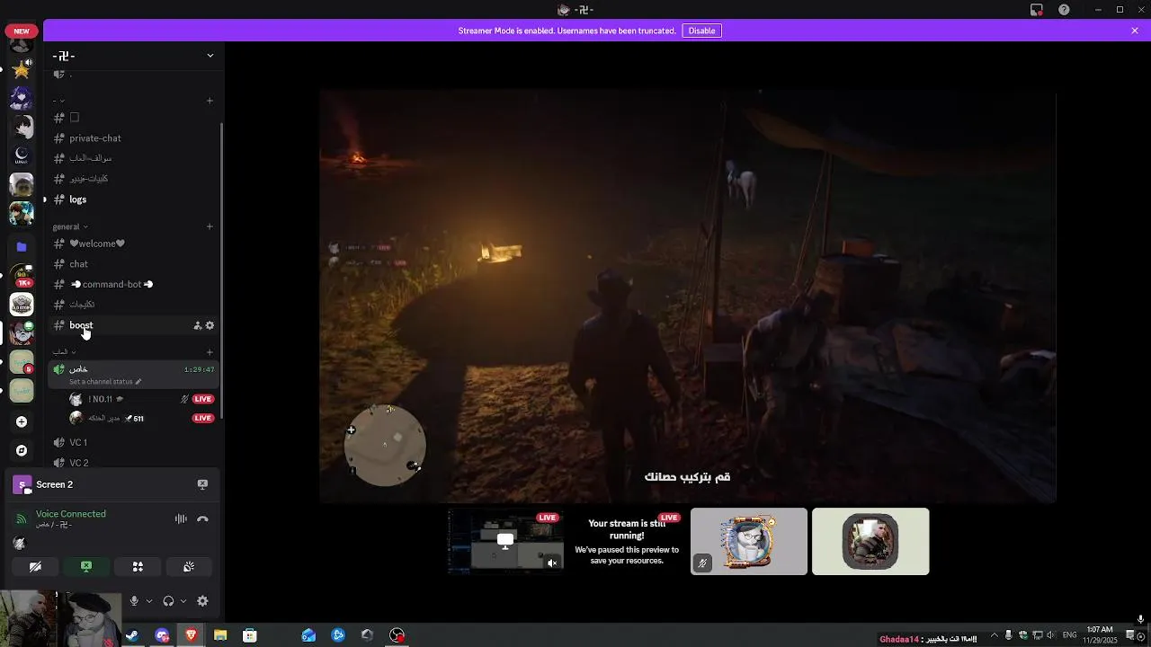Image resolution: width=1151 pixels, height=647 pixels.
Task: Select user ! NO.11 in voice channel
Action: tap(141, 399)
